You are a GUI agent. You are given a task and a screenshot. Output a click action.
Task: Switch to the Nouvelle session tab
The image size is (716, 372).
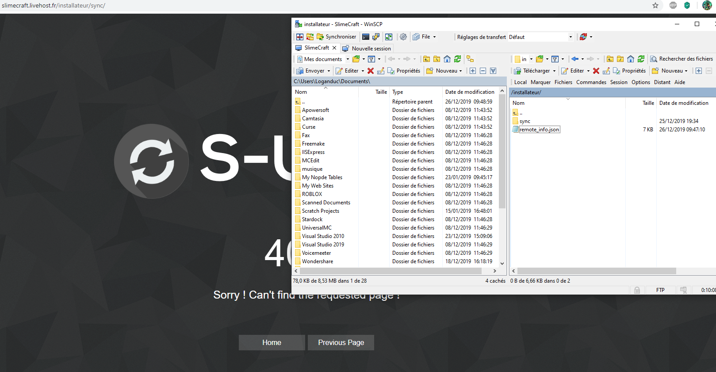[x=367, y=48]
